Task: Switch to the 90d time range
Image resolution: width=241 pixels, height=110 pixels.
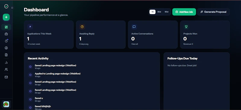Action: pyautogui.click(x=167, y=12)
